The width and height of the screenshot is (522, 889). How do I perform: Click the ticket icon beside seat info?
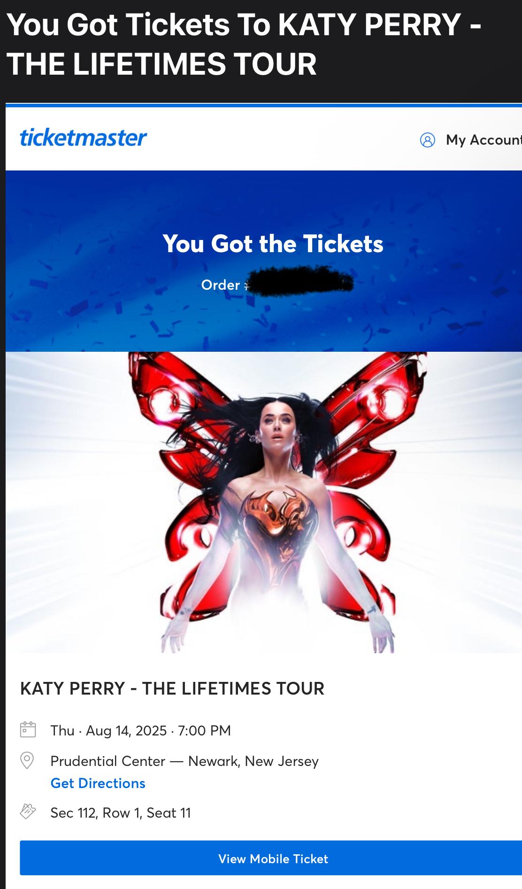click(x=28, y=812)
